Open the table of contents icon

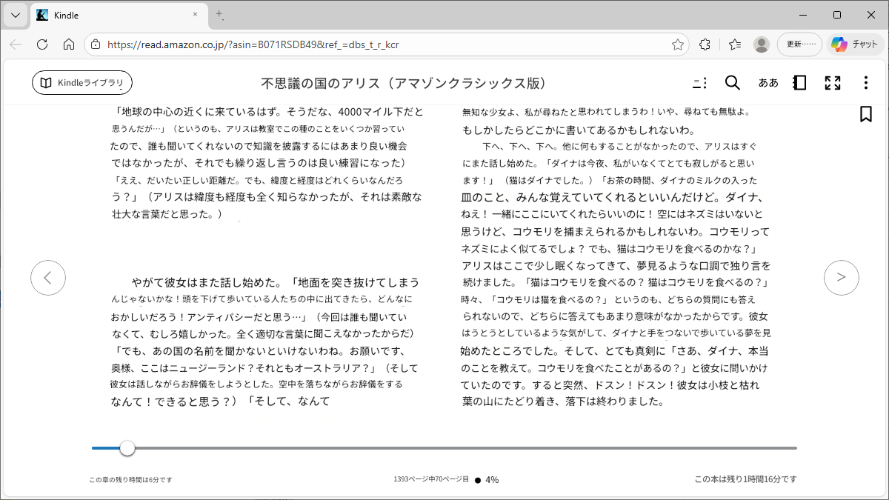pos(699,83)
